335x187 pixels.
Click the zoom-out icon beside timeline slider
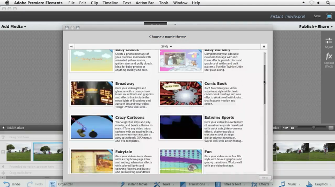(292, 128)
